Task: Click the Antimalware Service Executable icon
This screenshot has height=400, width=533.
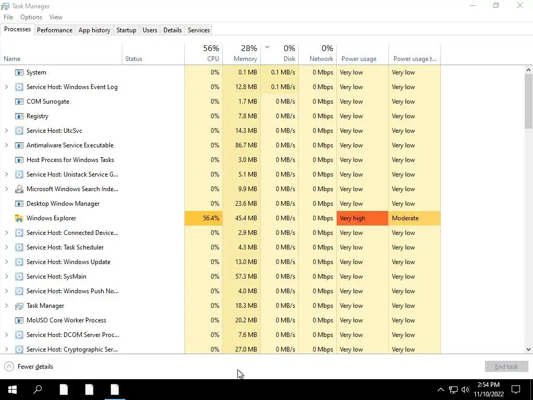Action: pos(19,146)
